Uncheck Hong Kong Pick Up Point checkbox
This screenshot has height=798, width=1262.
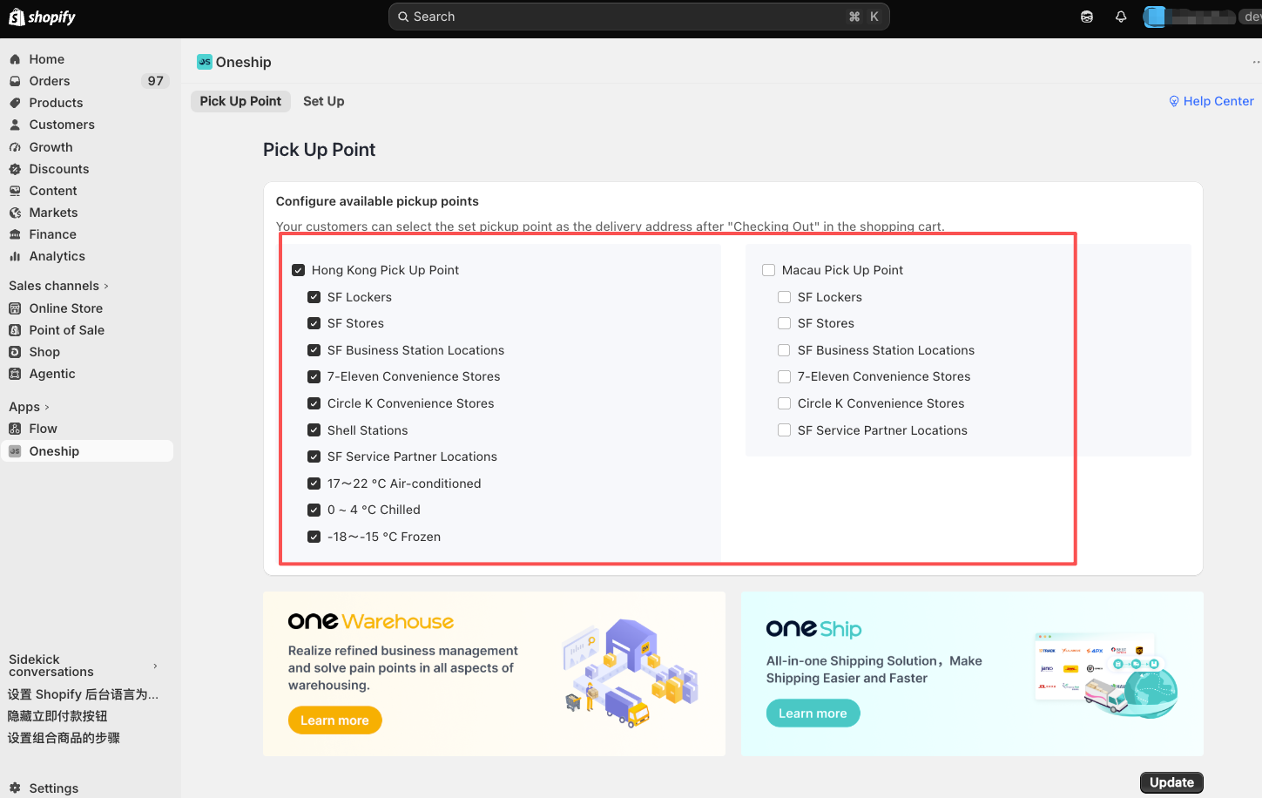(x=298, y=270)
